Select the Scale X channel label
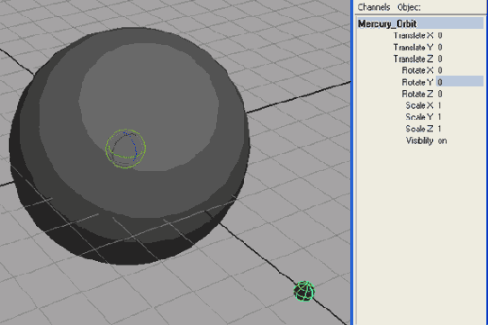 coord(420,105)
